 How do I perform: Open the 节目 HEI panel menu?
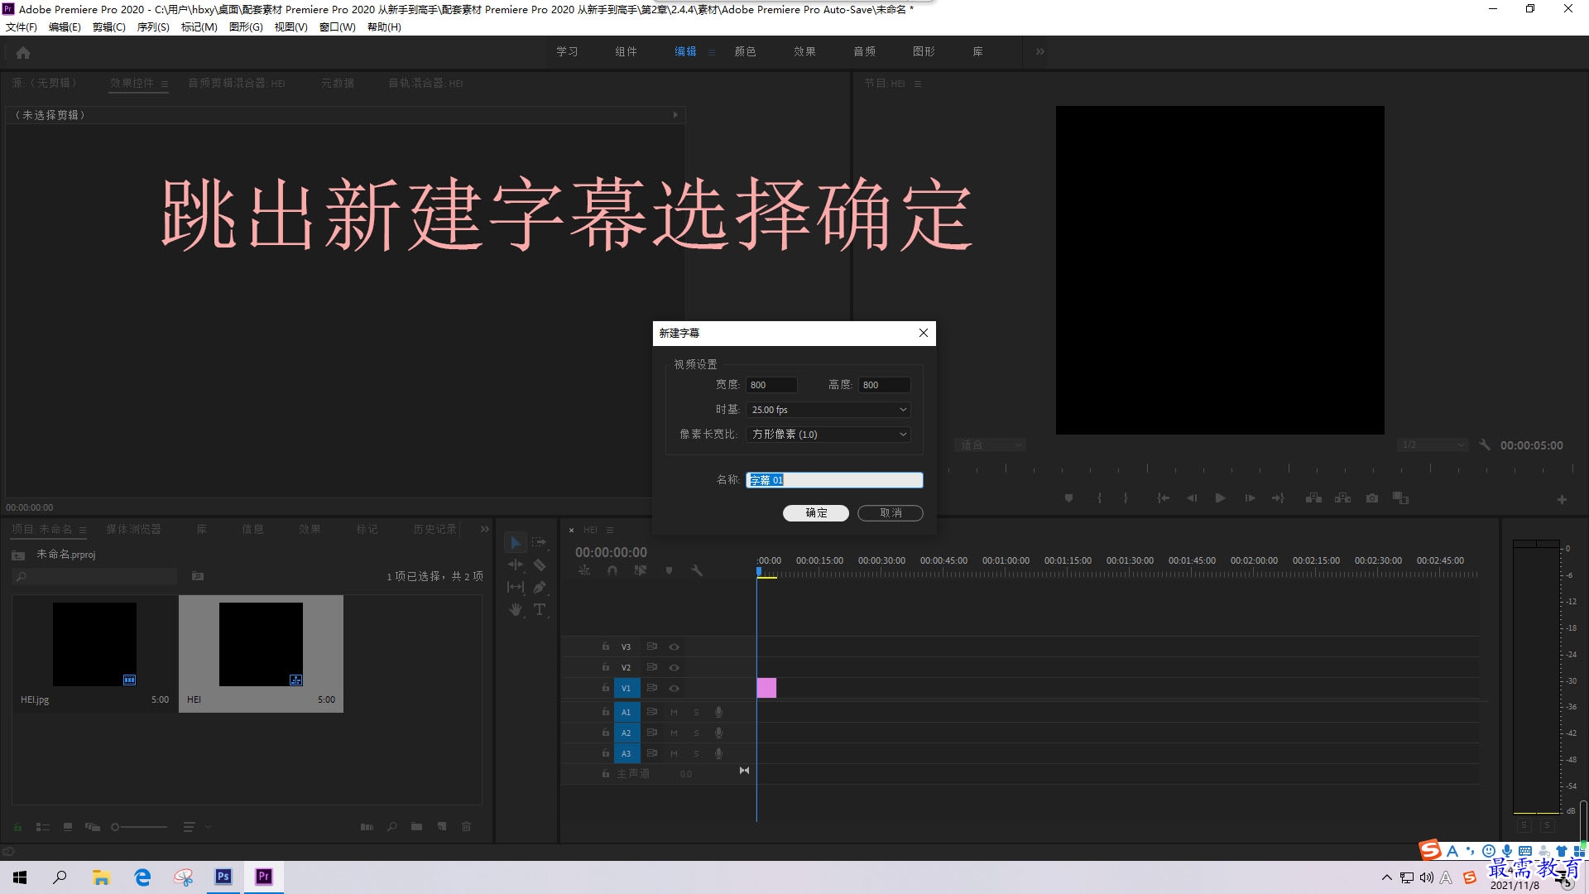[918, 84]
